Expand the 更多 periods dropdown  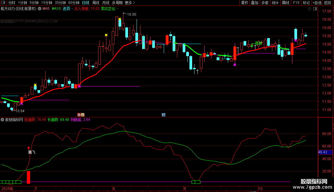point(130,3)
